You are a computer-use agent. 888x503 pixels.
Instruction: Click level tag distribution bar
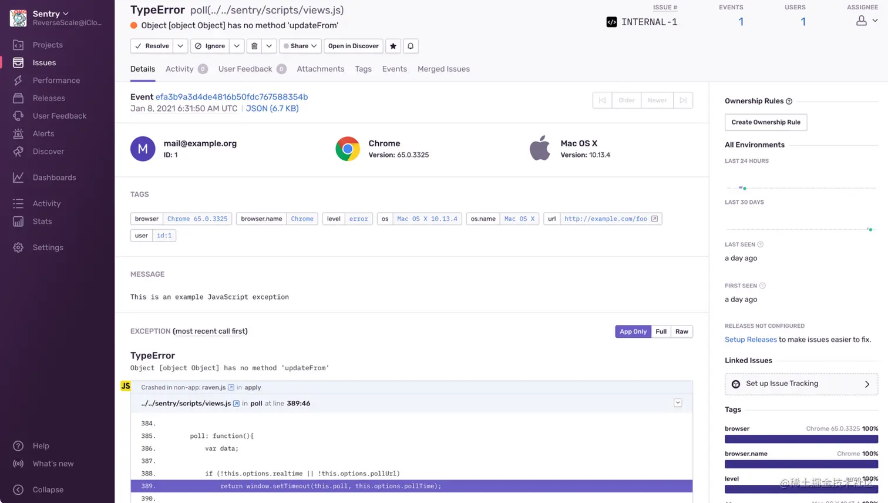(x=801, y=489)
